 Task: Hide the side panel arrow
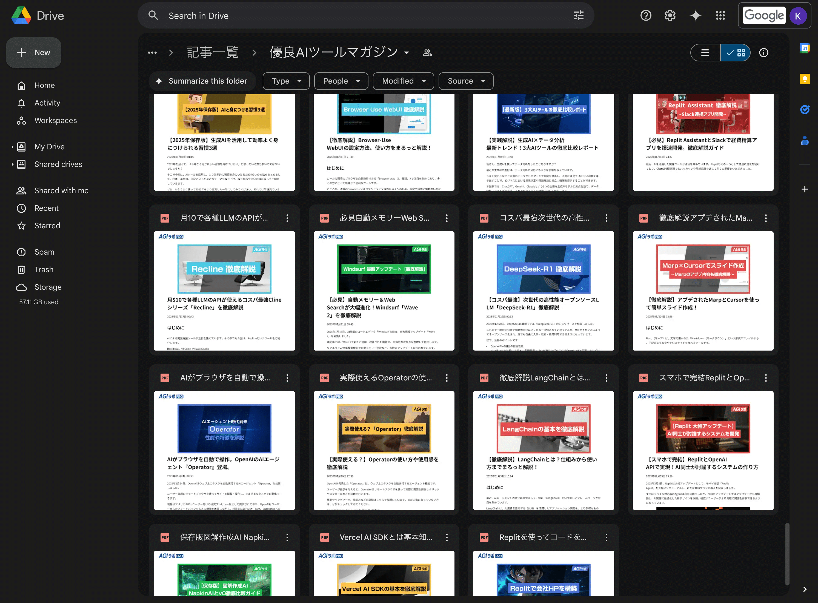tap(805, 589)
